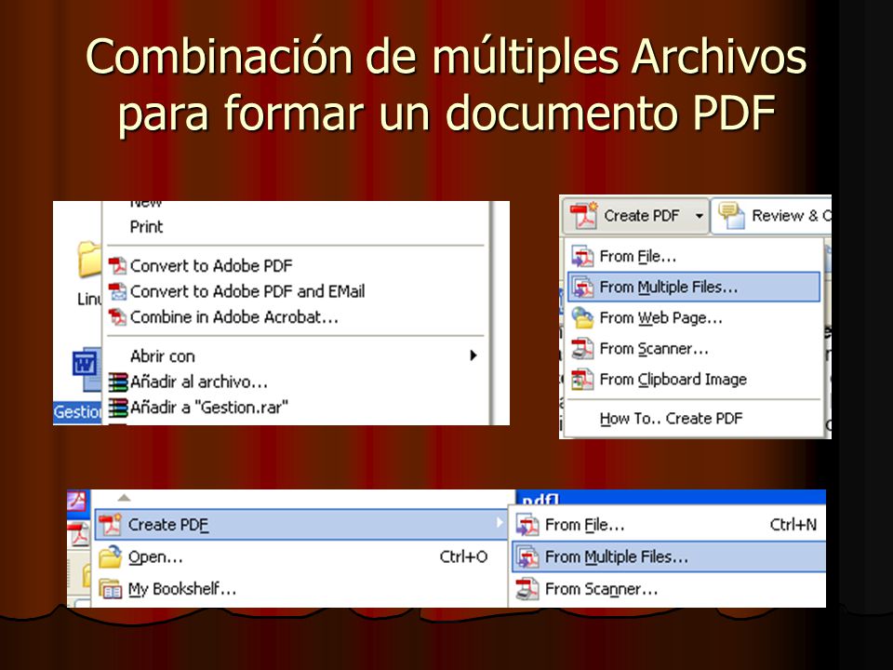The image size is (893, 670).
Task: Click the Convert to Adobe PDF icon
Action: 117,265
